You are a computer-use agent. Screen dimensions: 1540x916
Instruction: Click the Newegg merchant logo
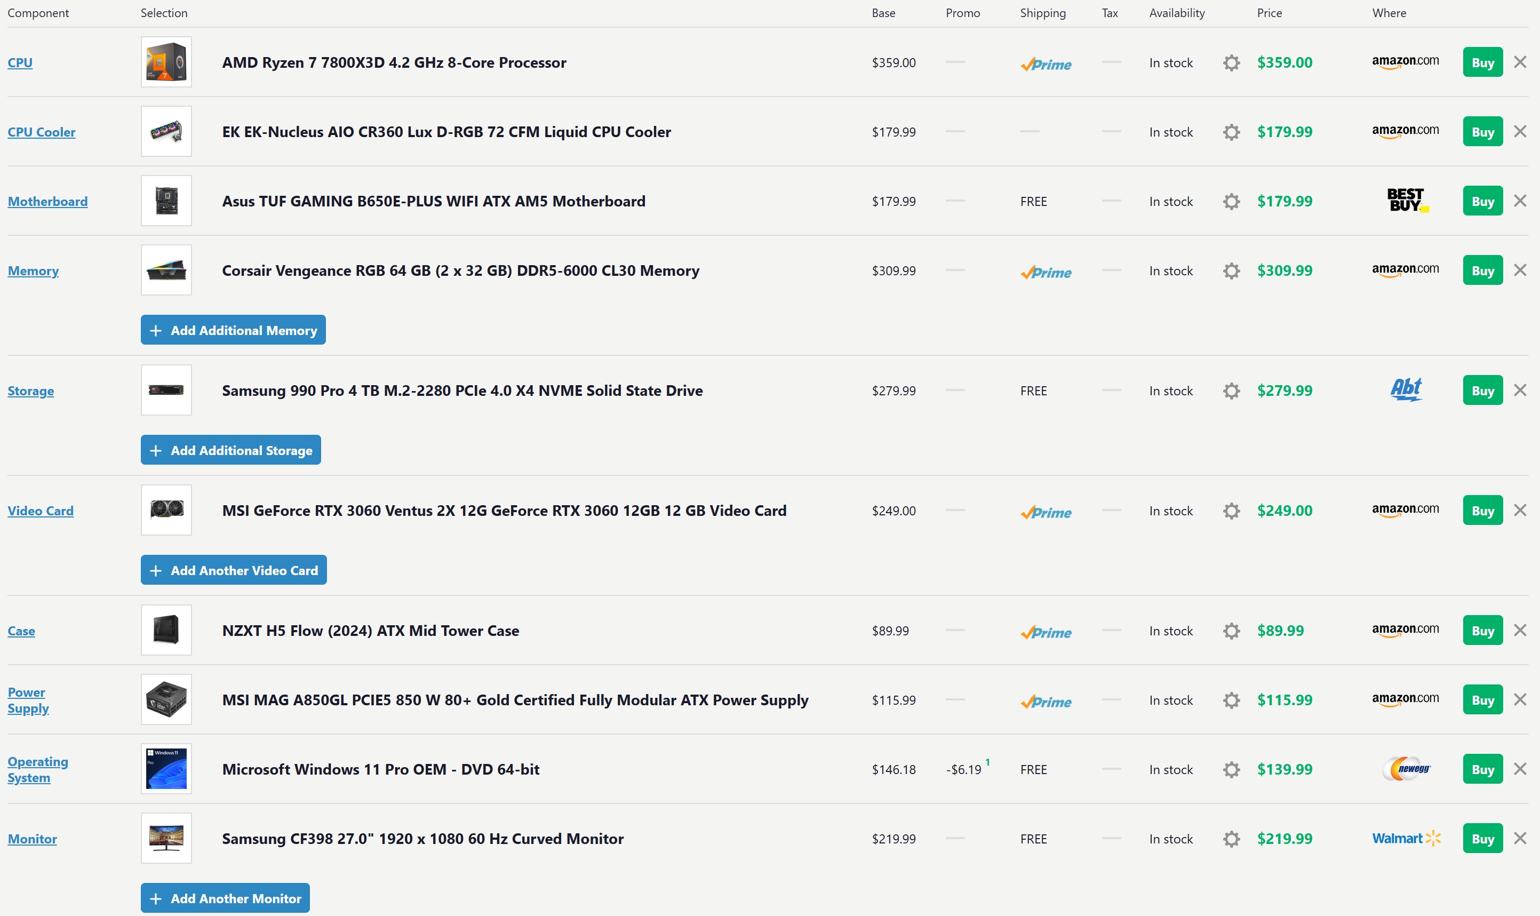click(x=1407, y=769)
